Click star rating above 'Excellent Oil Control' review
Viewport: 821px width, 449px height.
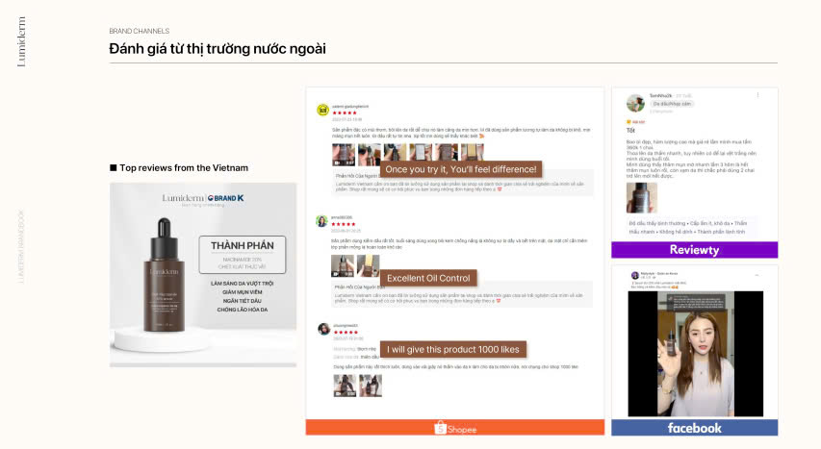click(x=344, y=224)
